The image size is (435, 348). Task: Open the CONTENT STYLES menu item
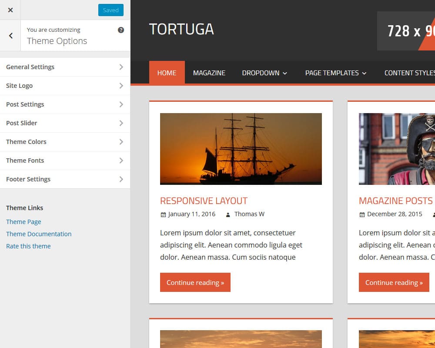point(409,73)
